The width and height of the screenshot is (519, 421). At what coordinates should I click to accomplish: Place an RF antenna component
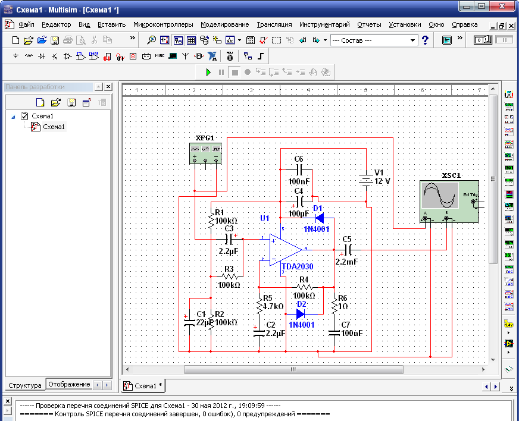click(x=185, y=56)
